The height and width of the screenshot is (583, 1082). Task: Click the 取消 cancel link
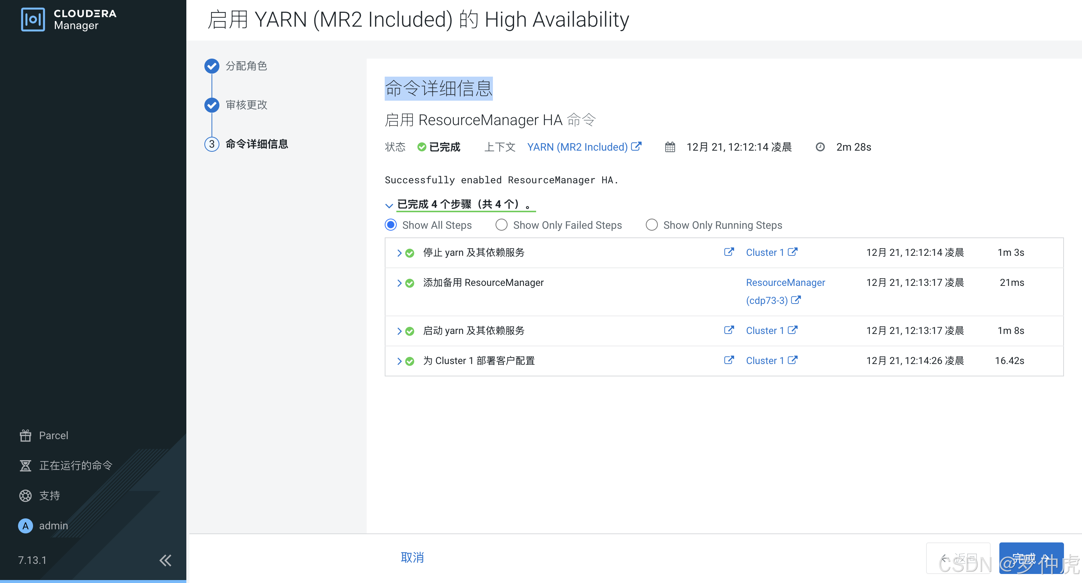click(x=412, y=557)
